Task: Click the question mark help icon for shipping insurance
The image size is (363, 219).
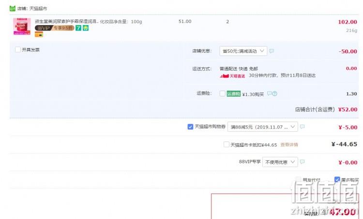Action: [274, 94]
